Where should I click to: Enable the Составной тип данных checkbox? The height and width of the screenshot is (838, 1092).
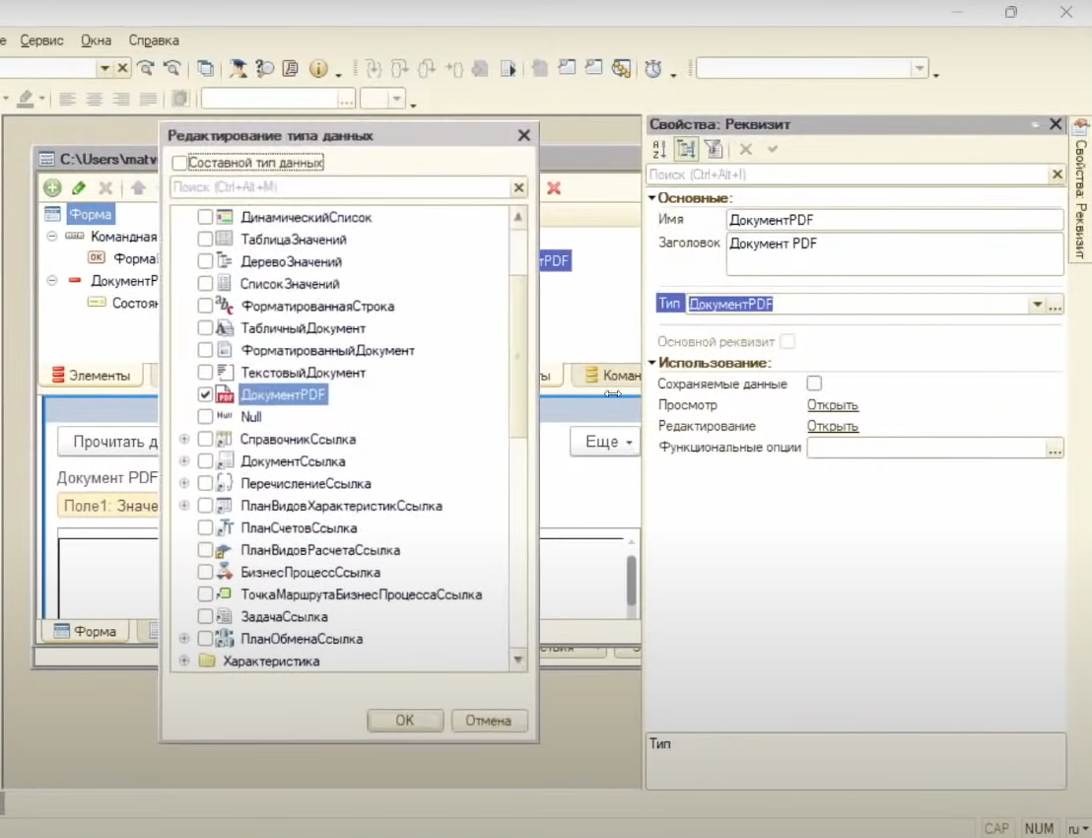pos(179,163)
